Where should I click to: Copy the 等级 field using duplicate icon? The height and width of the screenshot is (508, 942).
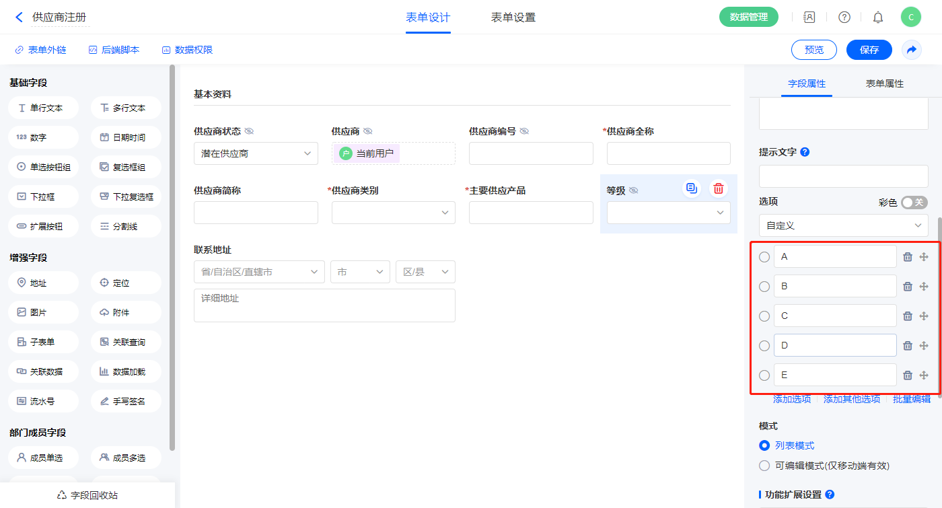691,188
